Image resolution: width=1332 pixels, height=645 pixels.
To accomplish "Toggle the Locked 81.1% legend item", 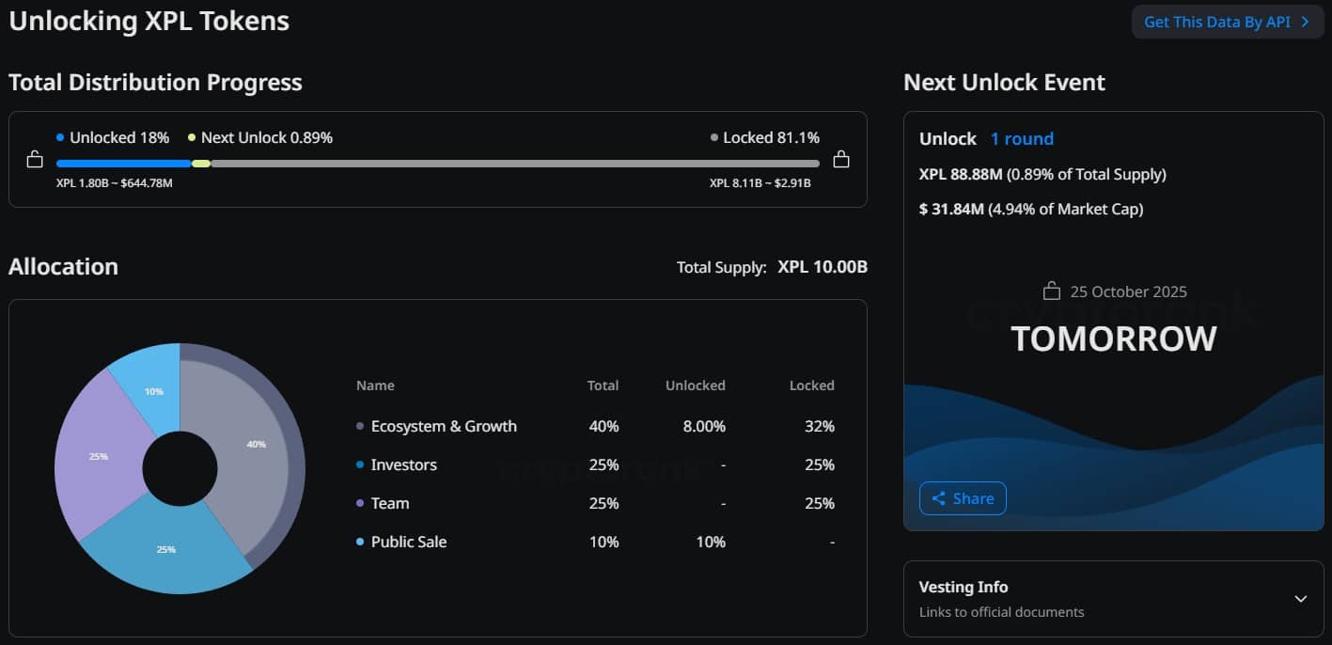I will click(x=766, y=137).
